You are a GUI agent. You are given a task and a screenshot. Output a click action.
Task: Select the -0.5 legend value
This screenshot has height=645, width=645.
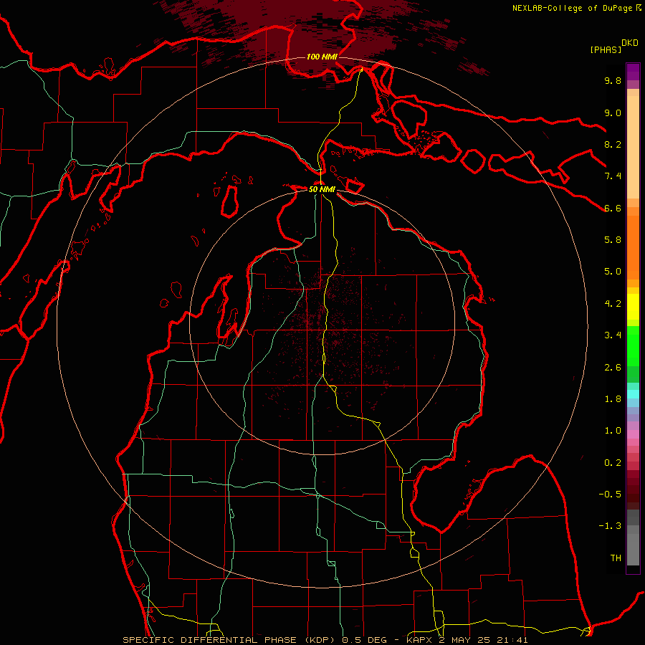[x=610, y=494]
